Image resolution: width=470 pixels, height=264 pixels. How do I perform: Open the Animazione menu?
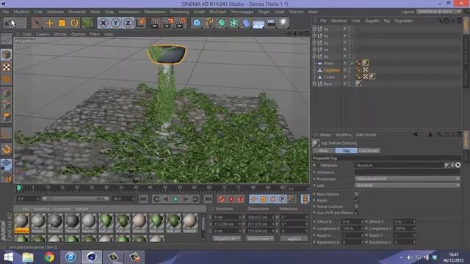coord(129,12)
